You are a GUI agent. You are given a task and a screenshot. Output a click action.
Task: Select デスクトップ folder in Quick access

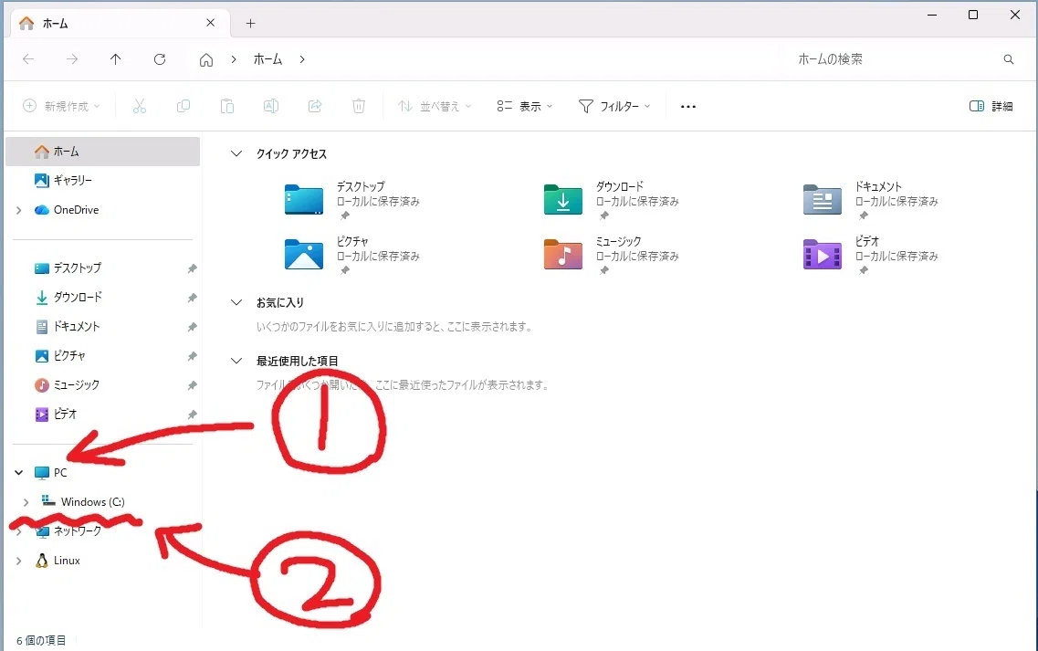point(351,199)
